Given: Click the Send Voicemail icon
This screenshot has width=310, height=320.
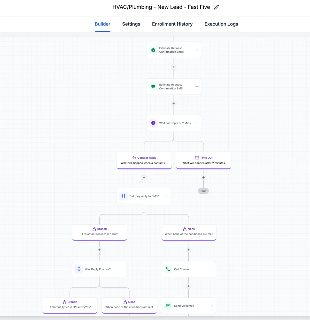Looking at the screenshot, I should [x=168, y=306].
